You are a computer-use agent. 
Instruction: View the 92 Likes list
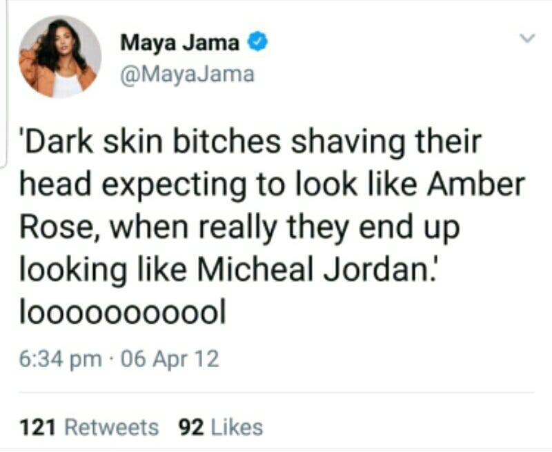221,427
